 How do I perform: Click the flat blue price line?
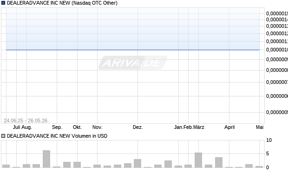(x=133, y=50)
